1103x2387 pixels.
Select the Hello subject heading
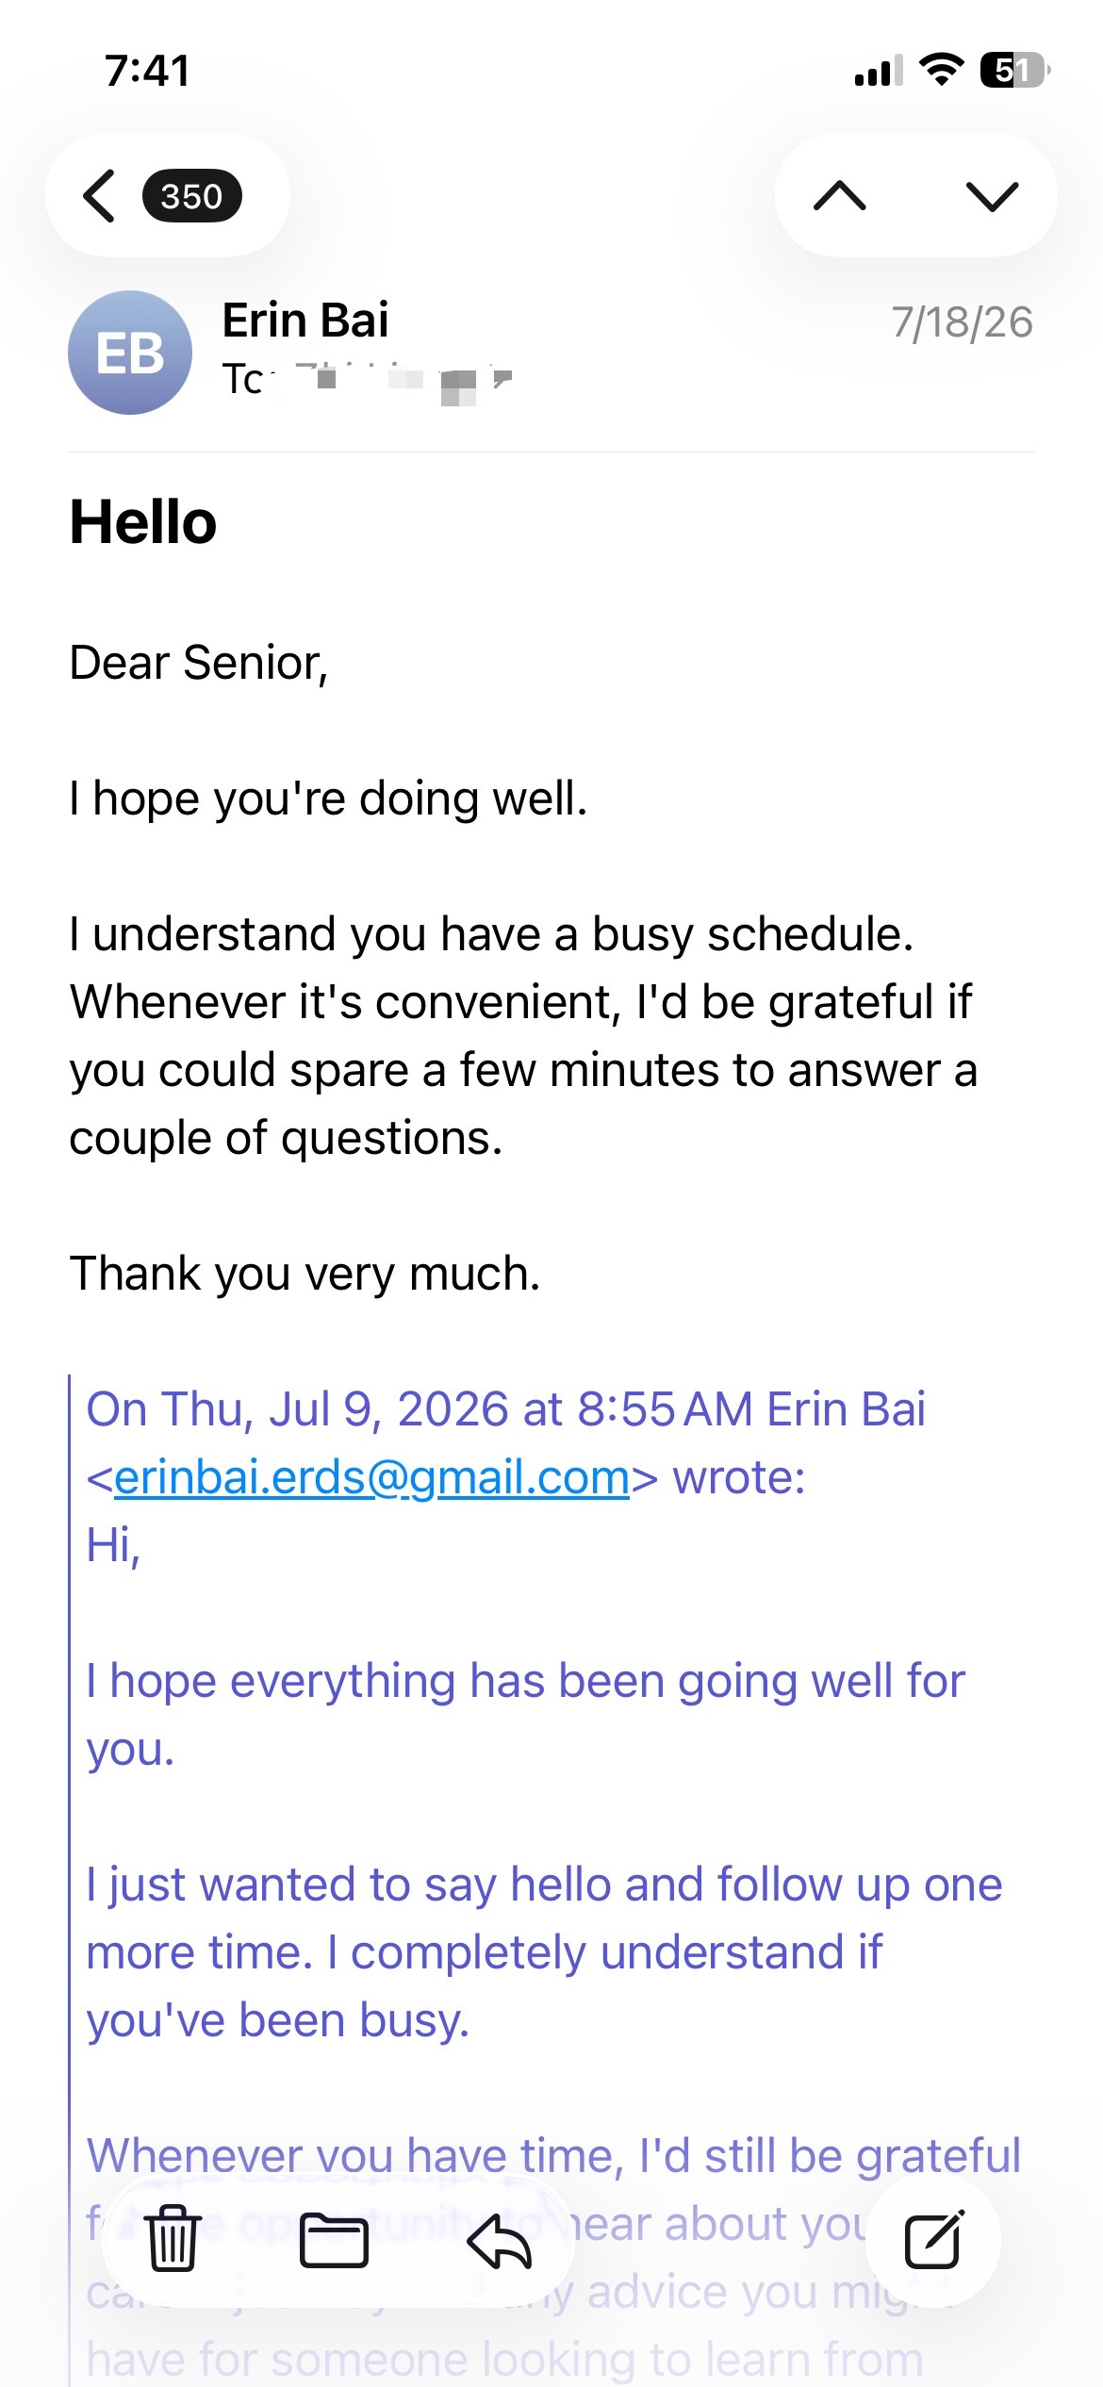[143, 522]
